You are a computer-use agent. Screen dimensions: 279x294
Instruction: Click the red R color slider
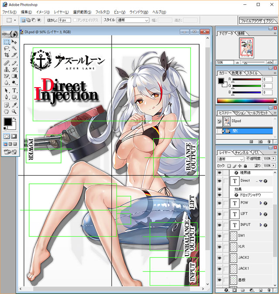pos(247,80)
